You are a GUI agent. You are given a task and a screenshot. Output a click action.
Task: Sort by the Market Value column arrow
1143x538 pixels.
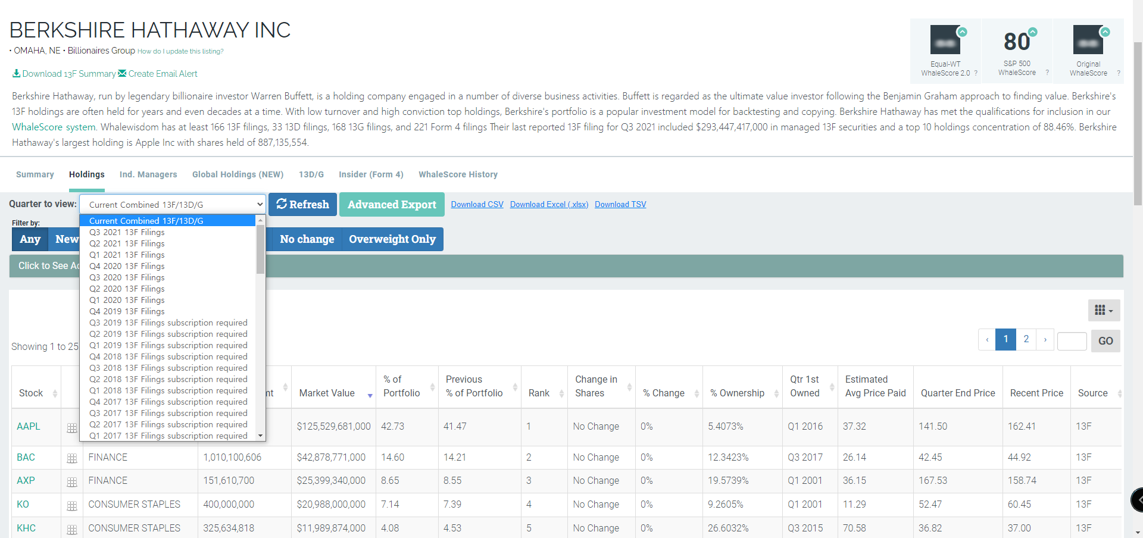tap(370, 396)
